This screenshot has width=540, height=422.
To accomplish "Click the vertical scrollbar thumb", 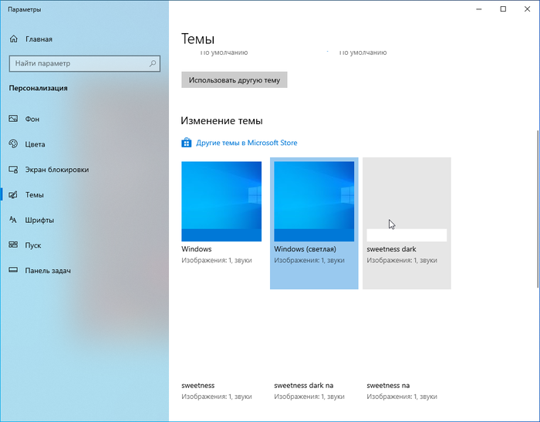I will [x=538, y=209].
